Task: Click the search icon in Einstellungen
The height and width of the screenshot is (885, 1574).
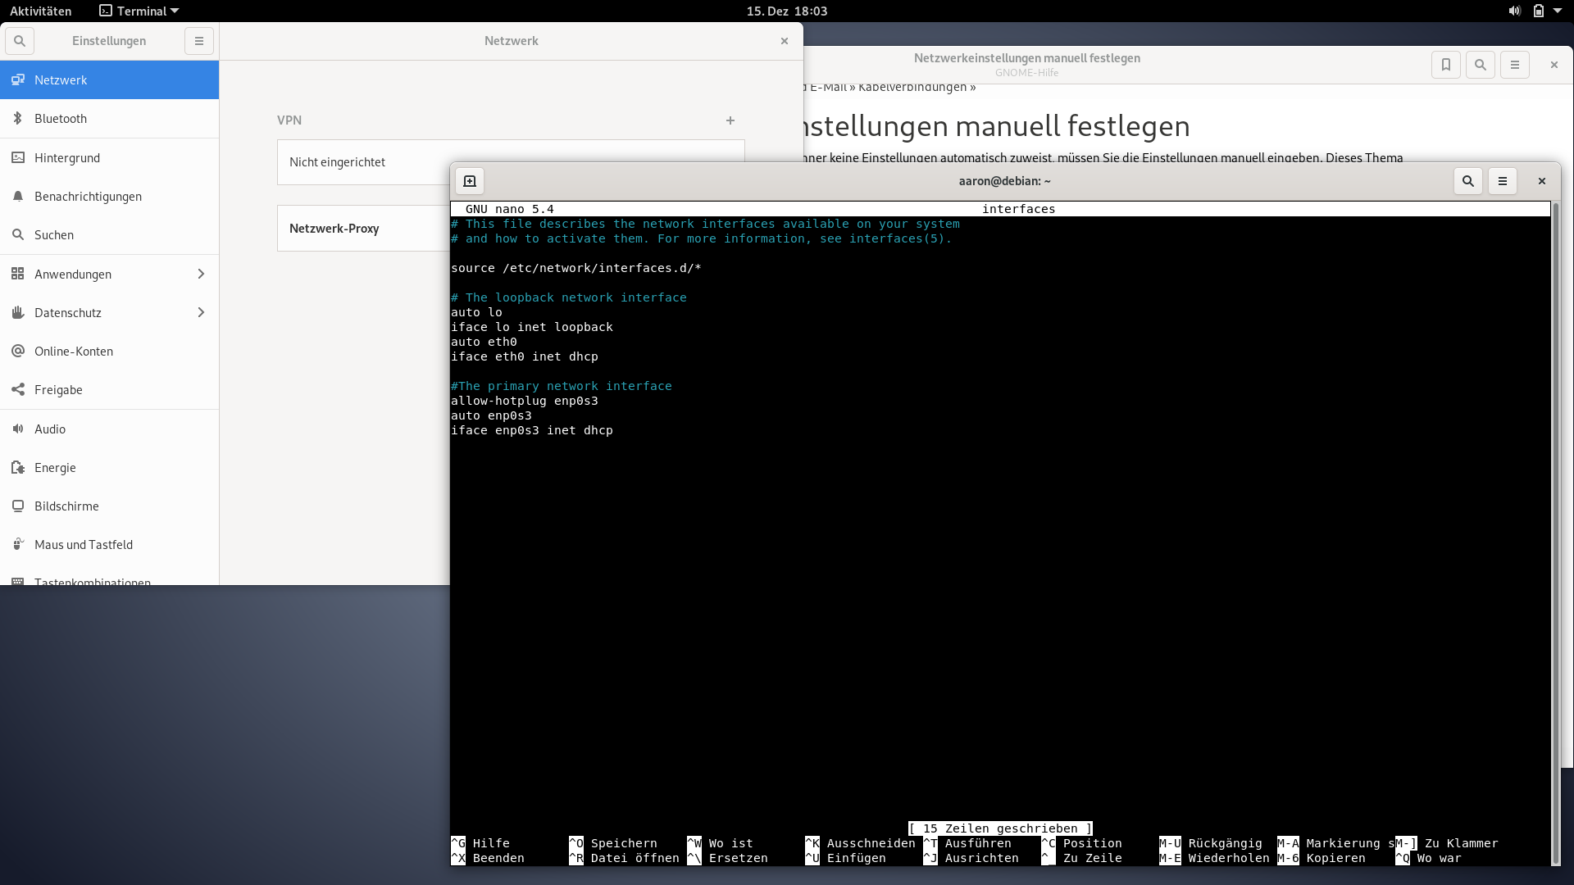Action: pos(20,41)
